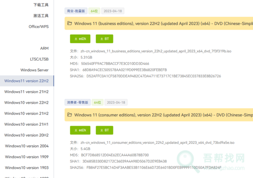Screen dimensions: 253x178
Task: Open 激活工具 in the sidebar
Action: point(41,16)
